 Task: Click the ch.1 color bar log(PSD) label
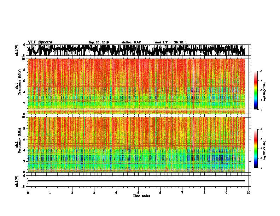point(264,92)
